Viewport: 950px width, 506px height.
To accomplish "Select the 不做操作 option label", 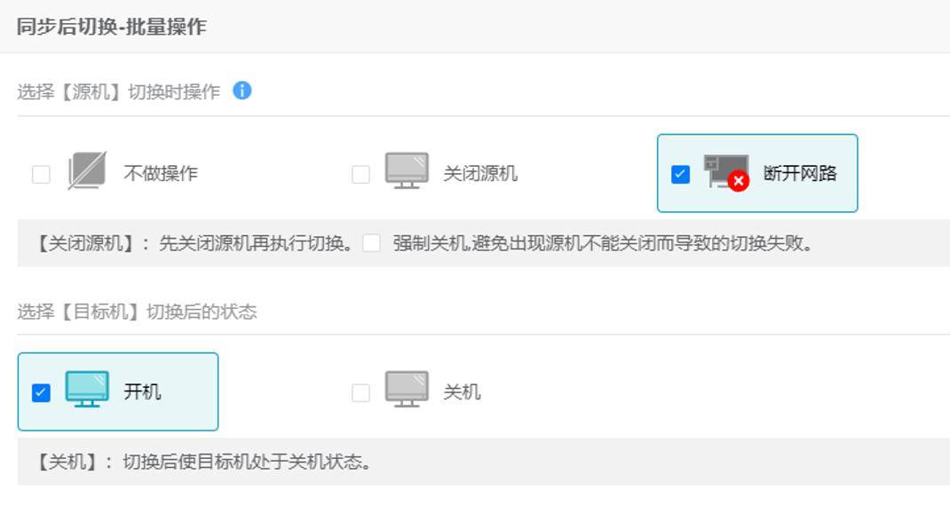I will [161, 174].
